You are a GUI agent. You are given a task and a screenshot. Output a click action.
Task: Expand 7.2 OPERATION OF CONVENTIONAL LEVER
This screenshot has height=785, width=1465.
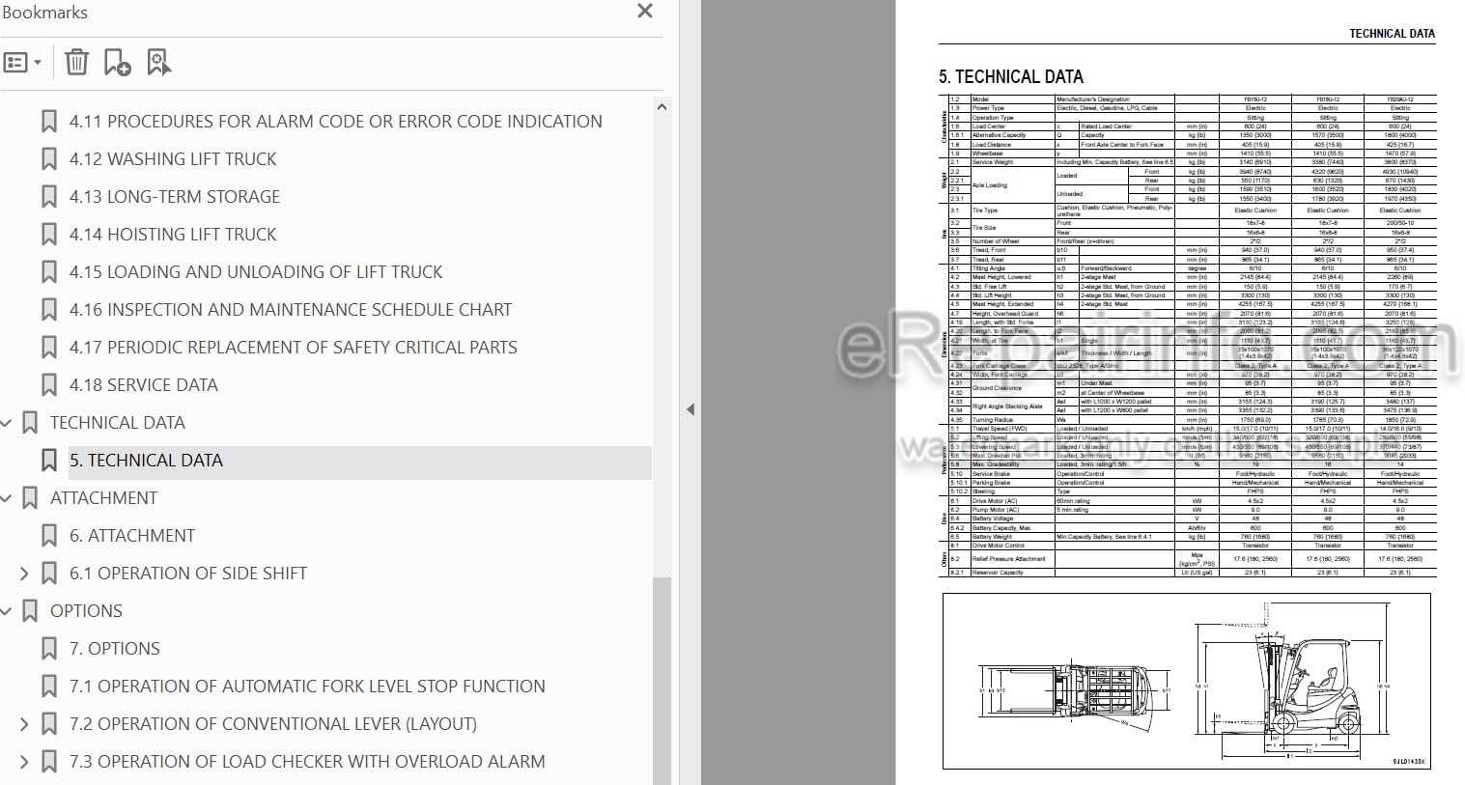[x=24, y=724]
